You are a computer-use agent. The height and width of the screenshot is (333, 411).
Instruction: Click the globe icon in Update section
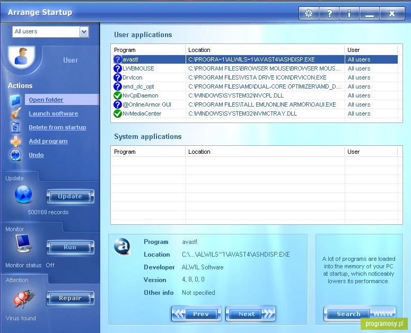point(23,195)
